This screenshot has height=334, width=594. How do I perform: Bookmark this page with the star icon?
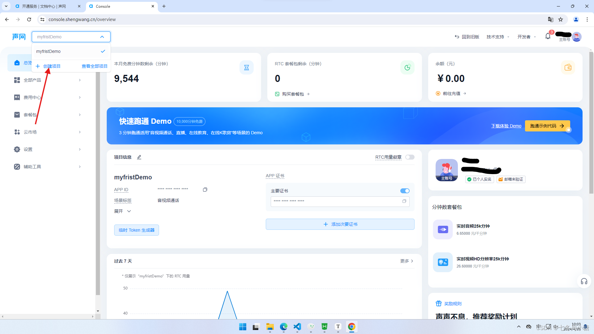point(561,19)
